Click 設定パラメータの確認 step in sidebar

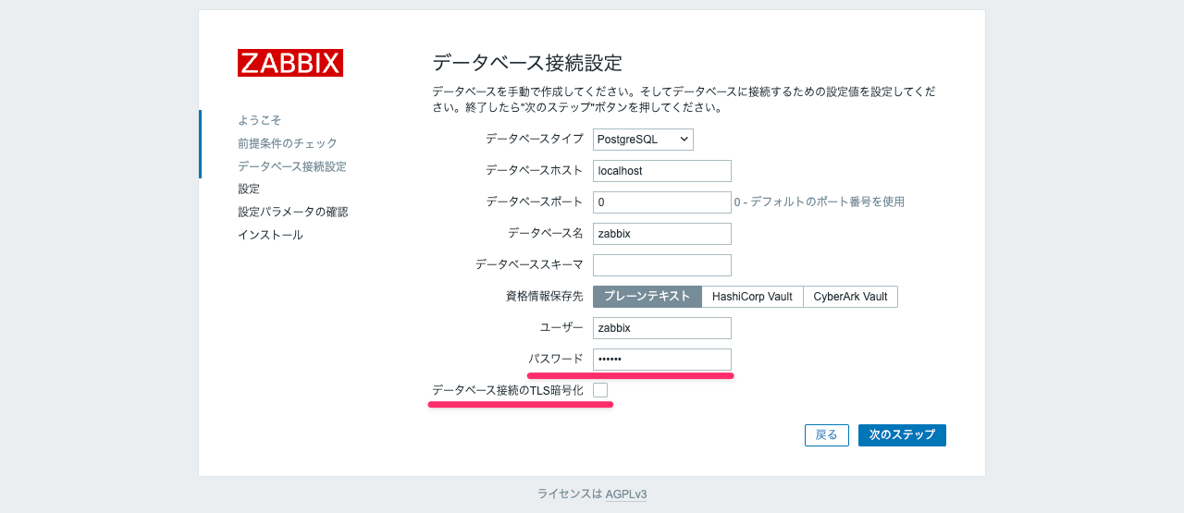point(293,212)
